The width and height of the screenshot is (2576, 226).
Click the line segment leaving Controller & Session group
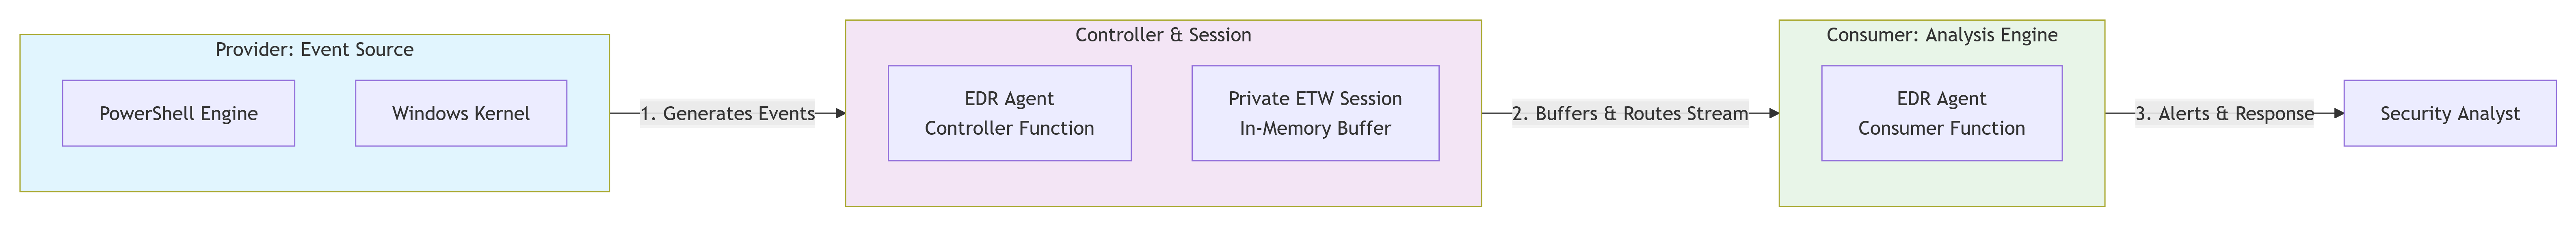(x=1496, y=113)
